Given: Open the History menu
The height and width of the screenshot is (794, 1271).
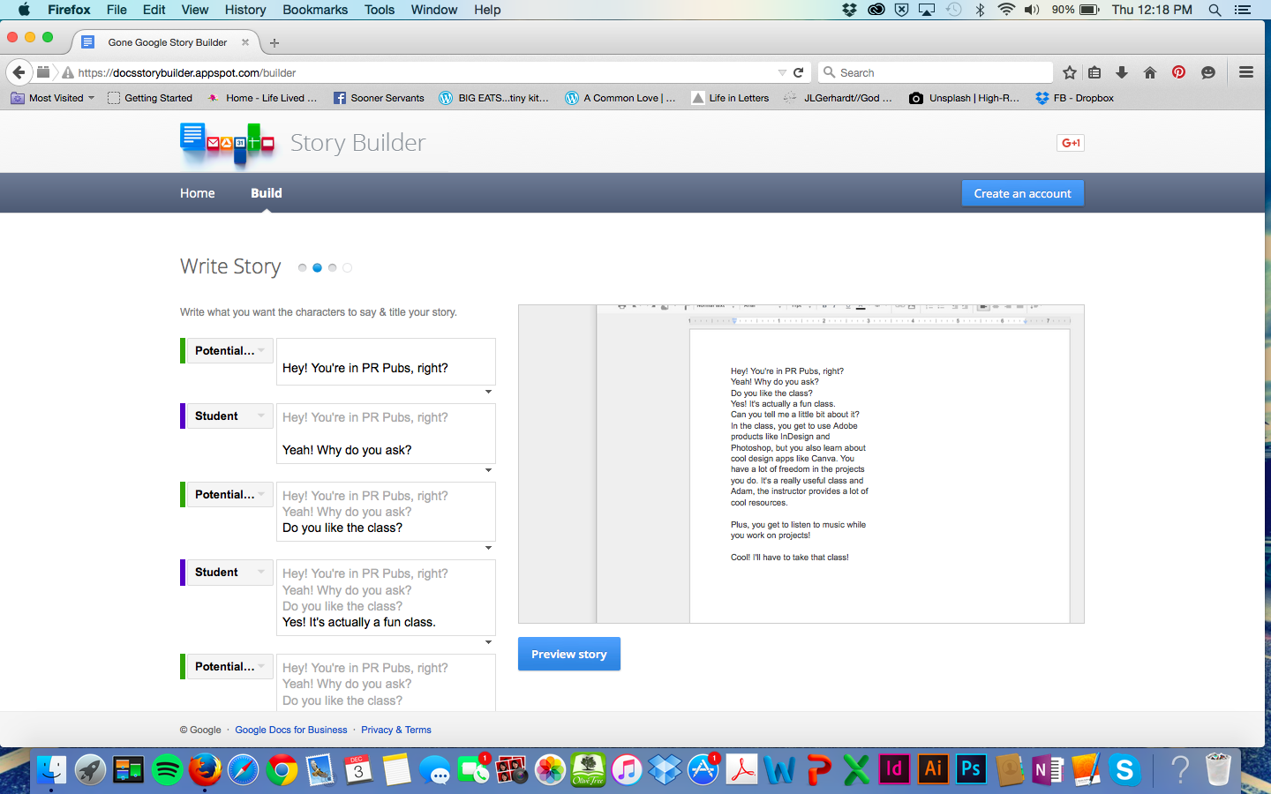Looking at the screenshot, I should [245, 10].
